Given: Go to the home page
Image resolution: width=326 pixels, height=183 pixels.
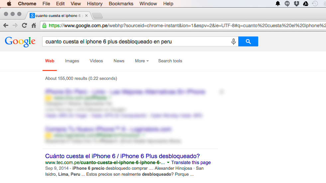Looking at the screenshot, I should click(34, 25).
